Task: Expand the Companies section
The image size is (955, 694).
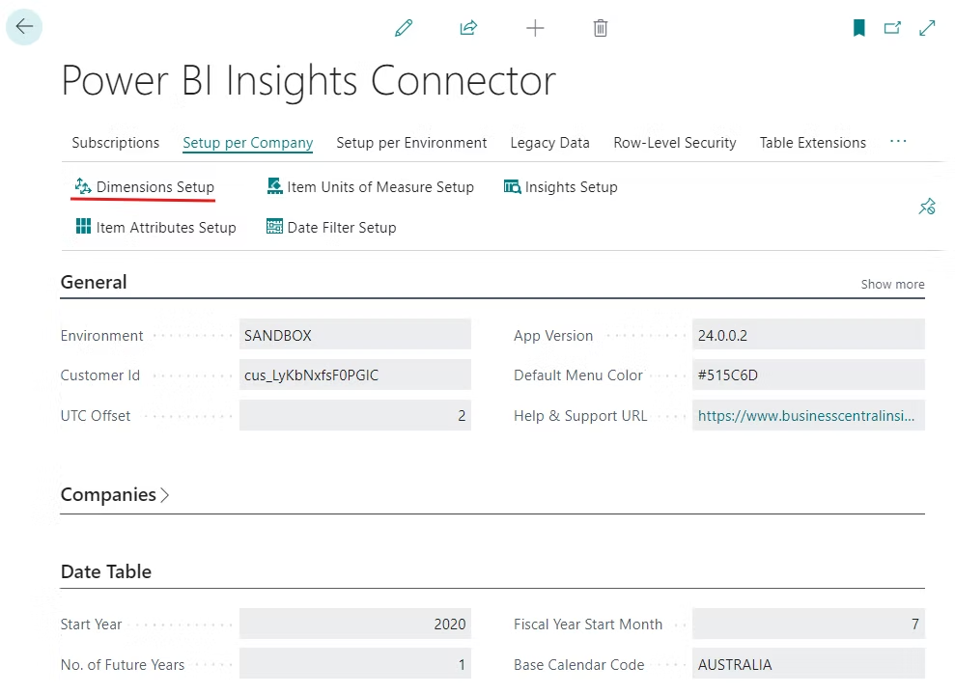Action: [x=114, y=495]
